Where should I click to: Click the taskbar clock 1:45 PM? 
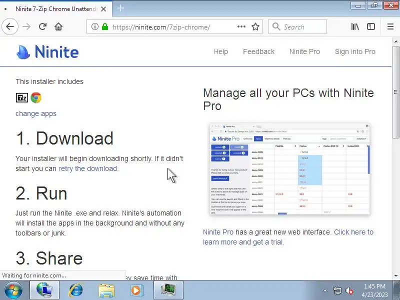click(x=374, y=286)
